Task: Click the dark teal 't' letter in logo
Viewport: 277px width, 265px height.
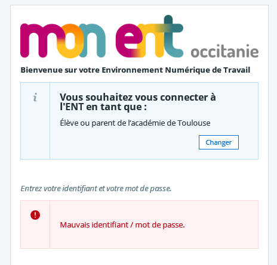Action: [173, 36]
